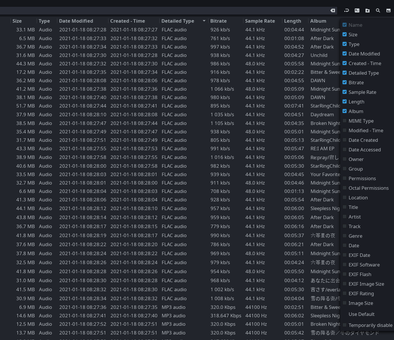Screen dimensions: 394x340
Task: Open search using the magnifier icon
Action: click(x=378, y=10)
